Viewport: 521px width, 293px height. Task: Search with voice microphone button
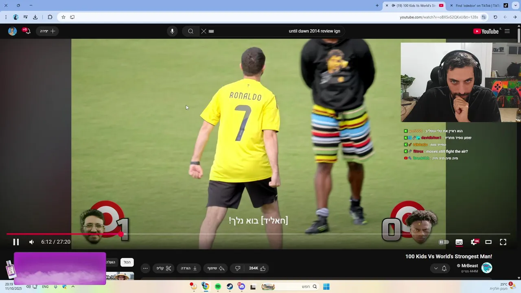tap(172, 31)
